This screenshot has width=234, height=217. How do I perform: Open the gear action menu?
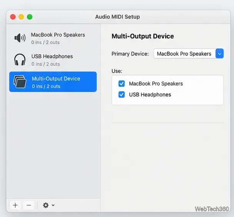[48, 205]
